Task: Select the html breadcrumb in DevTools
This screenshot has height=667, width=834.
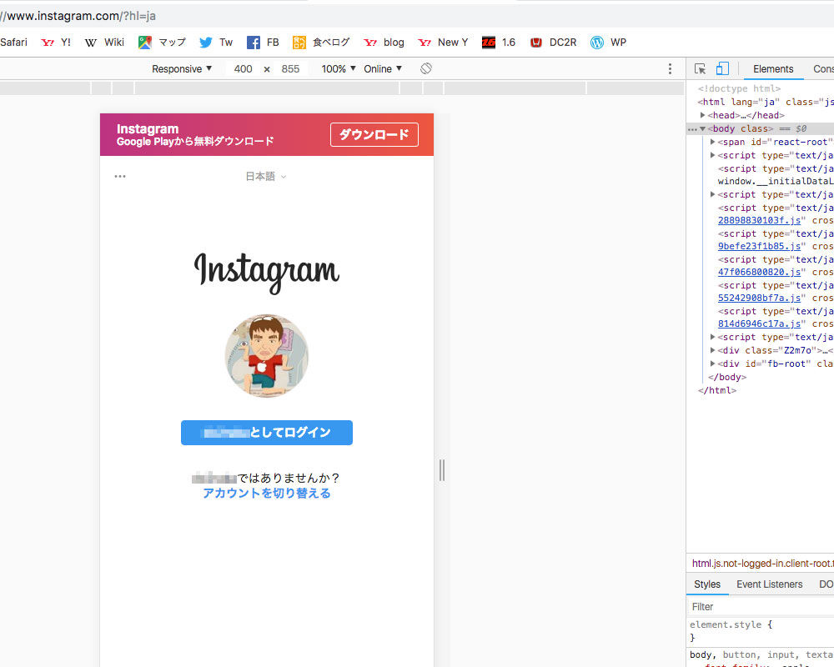Action: coord(763,564)
